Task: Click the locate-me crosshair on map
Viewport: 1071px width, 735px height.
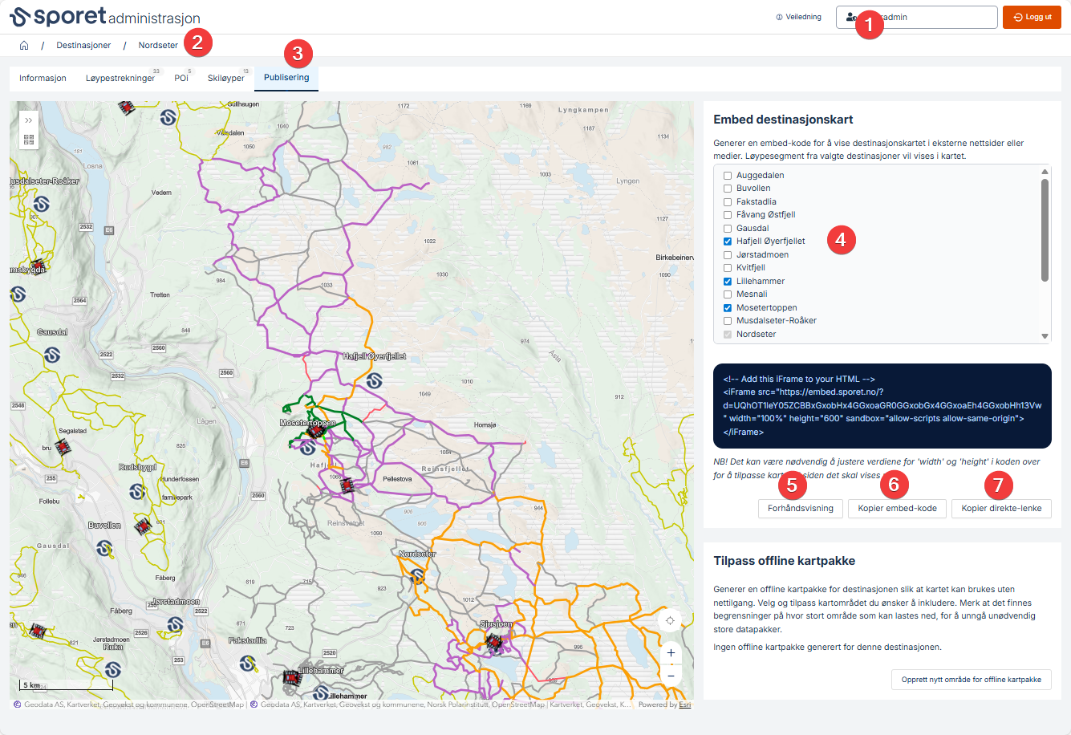Action: pyautogui.click(x=670, y=620)
